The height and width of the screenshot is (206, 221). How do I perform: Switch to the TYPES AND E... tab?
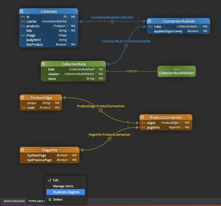[37, 201]
